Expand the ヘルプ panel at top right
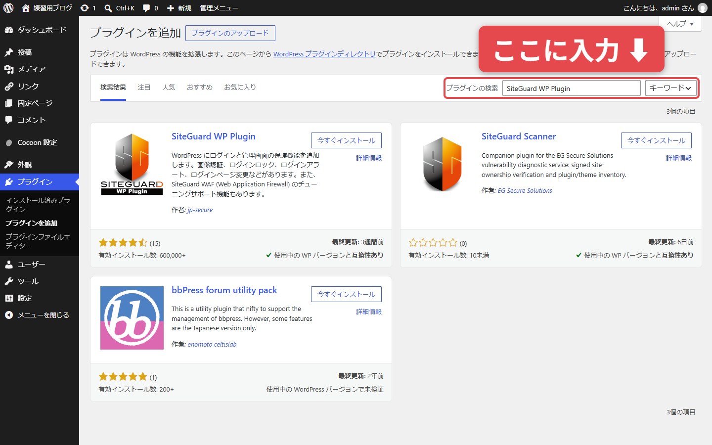Image resolution: width=712 pixels, height=445 pixels. [680, 24]
